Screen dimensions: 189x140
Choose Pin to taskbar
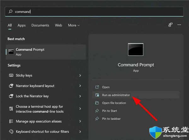point(136,119)
